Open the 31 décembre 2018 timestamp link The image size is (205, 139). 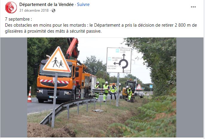coord(34,10)
